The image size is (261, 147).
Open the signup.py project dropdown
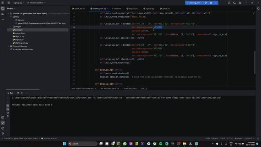19,3
